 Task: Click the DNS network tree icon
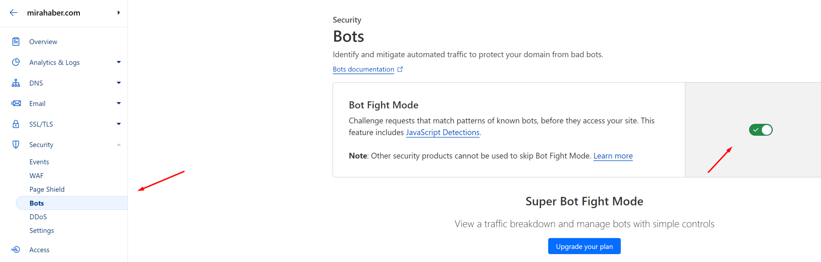(16, 83)
